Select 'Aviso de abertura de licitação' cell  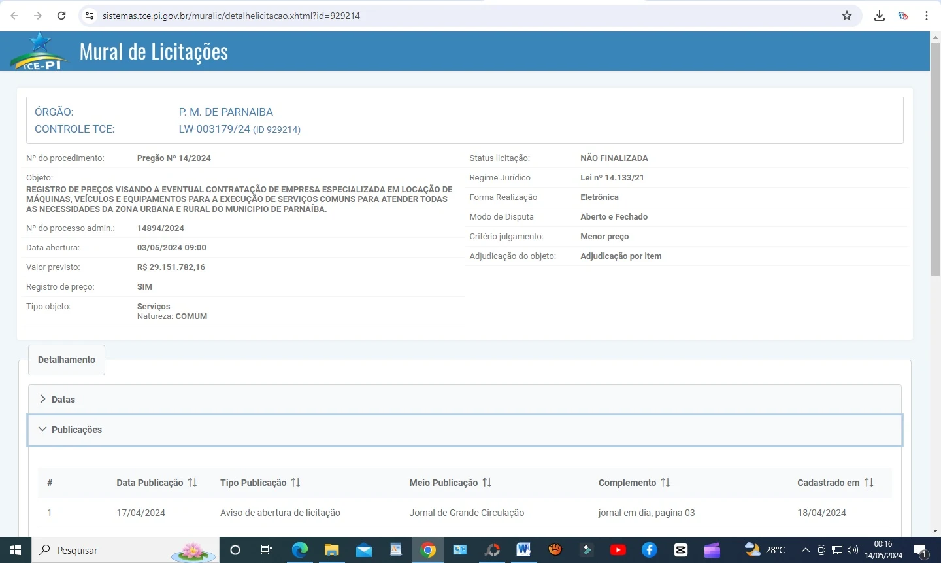click(x=280, y=513)
